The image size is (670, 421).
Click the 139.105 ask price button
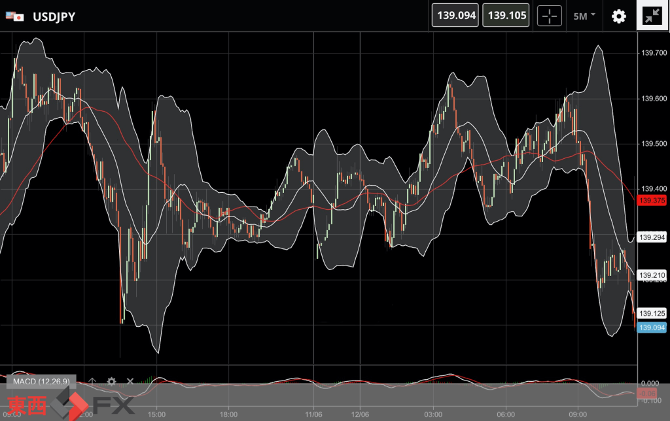point(506,16)
